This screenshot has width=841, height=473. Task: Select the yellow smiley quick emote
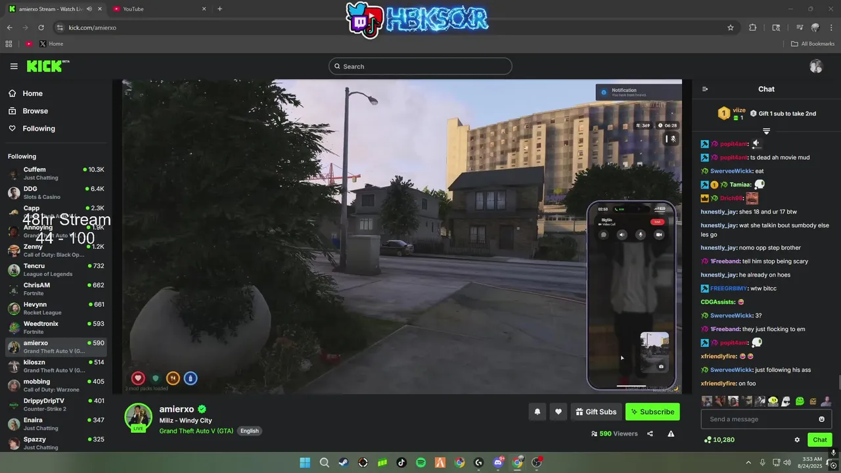click(x=773, y=401)
